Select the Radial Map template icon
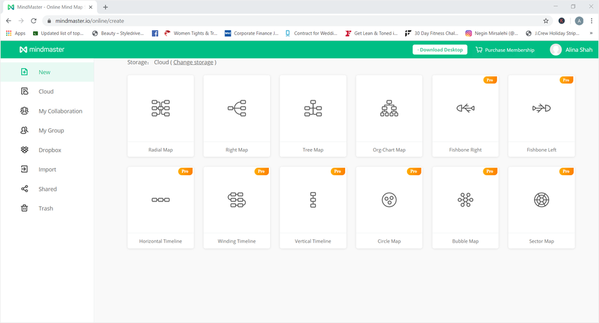599x323 pixels. tap(161, 108)
